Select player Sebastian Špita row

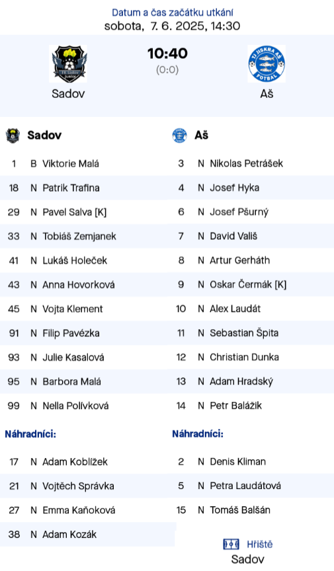(251, 333)
